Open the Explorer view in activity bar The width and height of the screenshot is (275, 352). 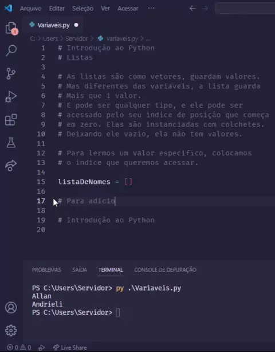point(11,28)
